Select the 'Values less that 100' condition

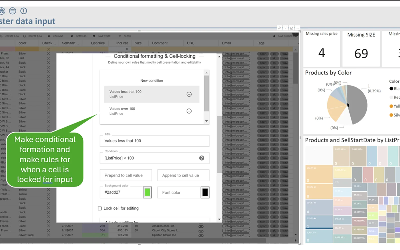pyautogui.click(x=151, y=94)
